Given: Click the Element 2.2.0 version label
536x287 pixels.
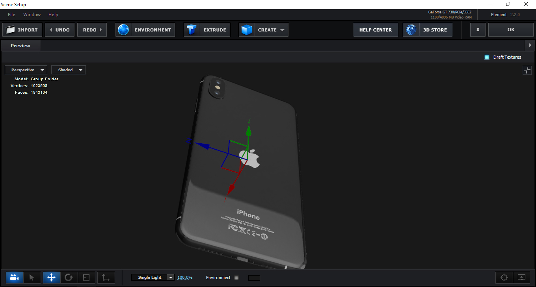Looking at the screenshot, I should (506, 15).
